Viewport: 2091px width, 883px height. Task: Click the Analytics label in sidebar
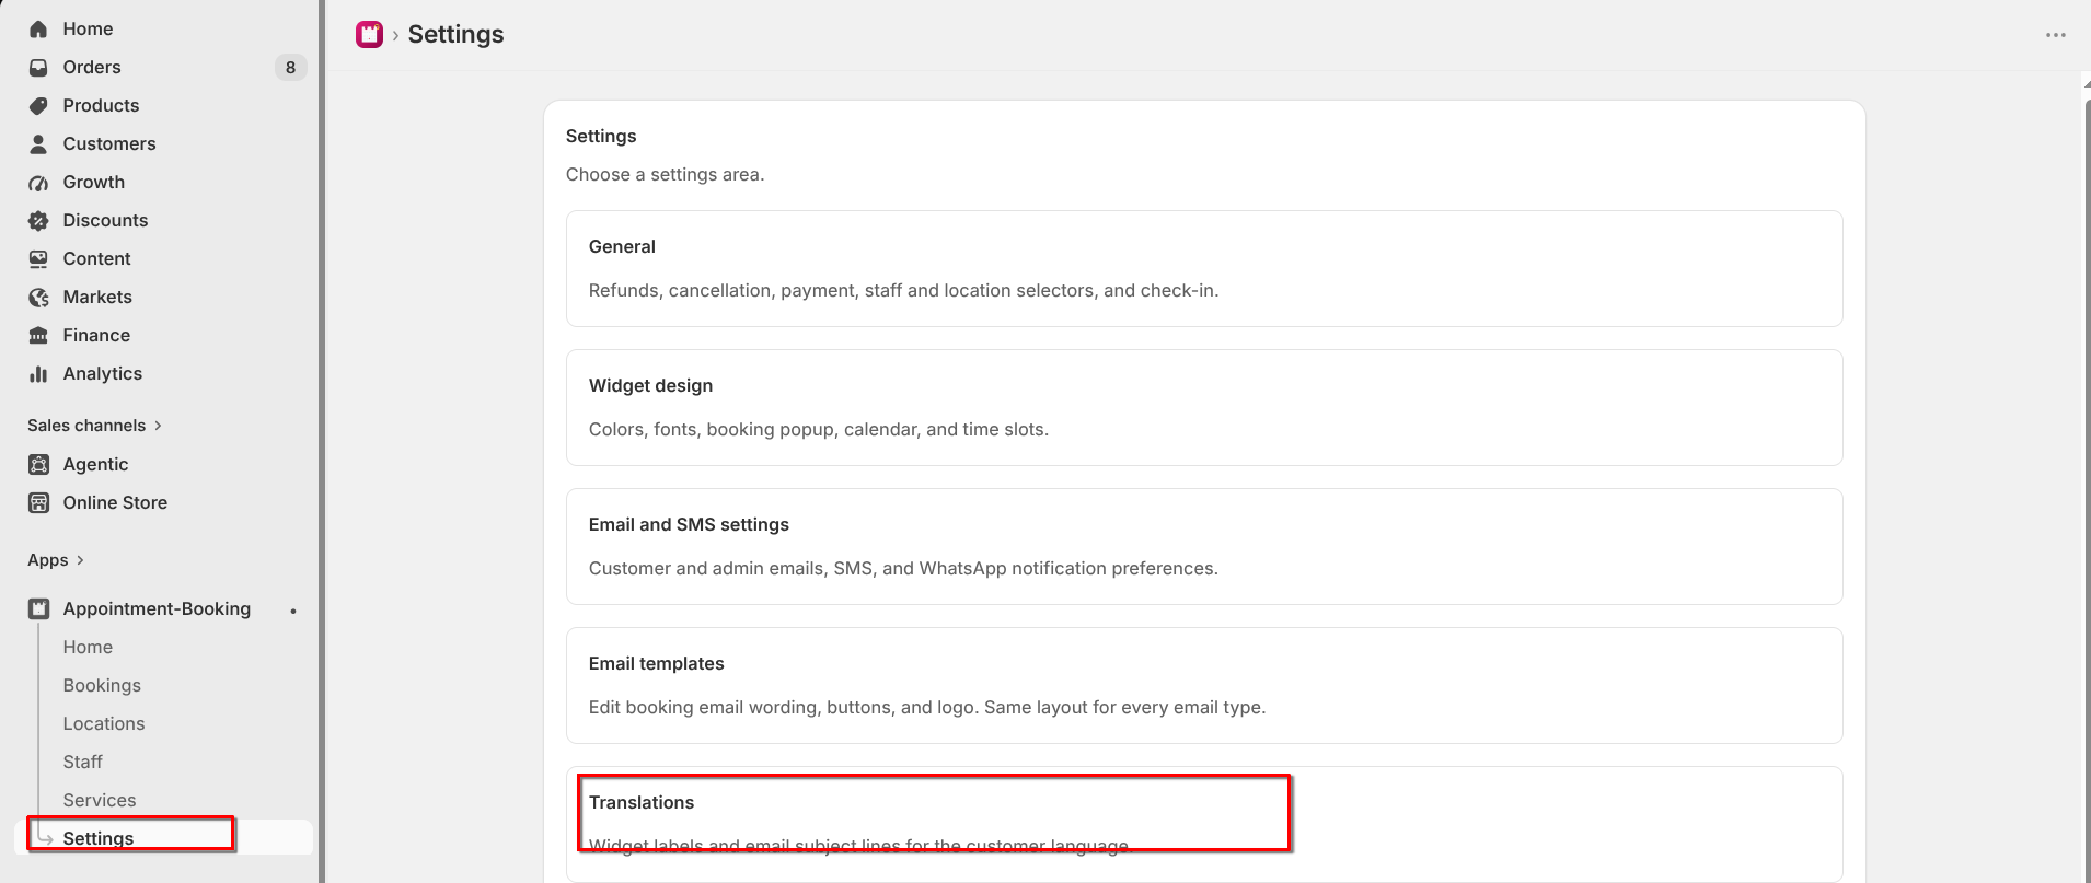(x=102, y=373)
